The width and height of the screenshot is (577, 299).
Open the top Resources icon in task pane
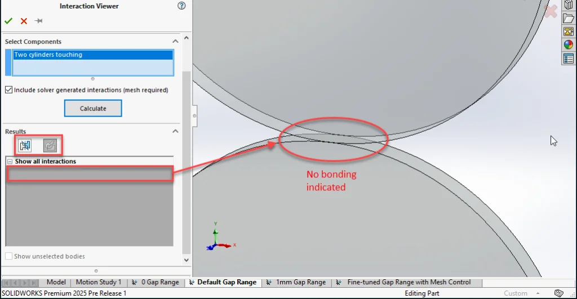click(x=569, y=5)
